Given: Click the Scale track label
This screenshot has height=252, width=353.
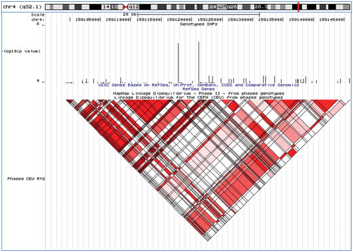Looking at the screenshot, I should coord(38,15).
